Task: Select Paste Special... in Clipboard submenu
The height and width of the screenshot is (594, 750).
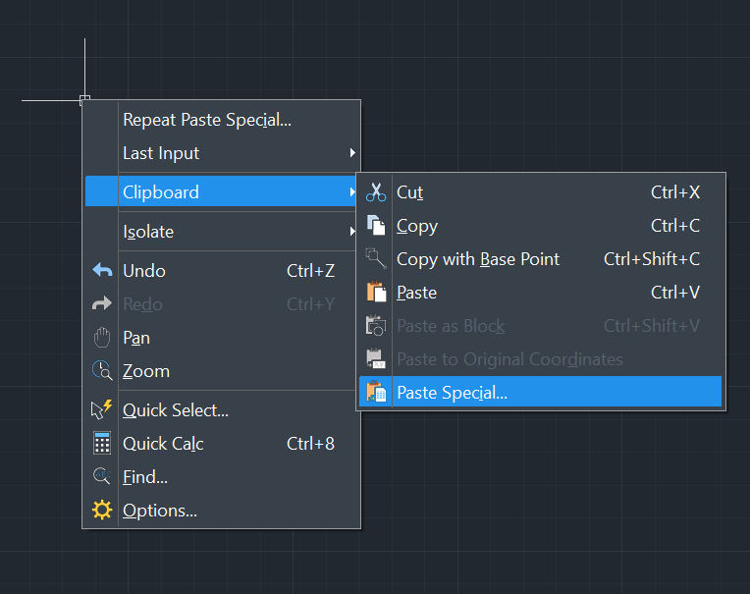Action: [540, 392]
